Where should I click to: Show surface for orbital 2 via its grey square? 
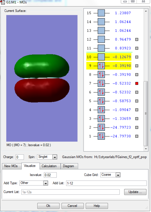click(137, 127)
